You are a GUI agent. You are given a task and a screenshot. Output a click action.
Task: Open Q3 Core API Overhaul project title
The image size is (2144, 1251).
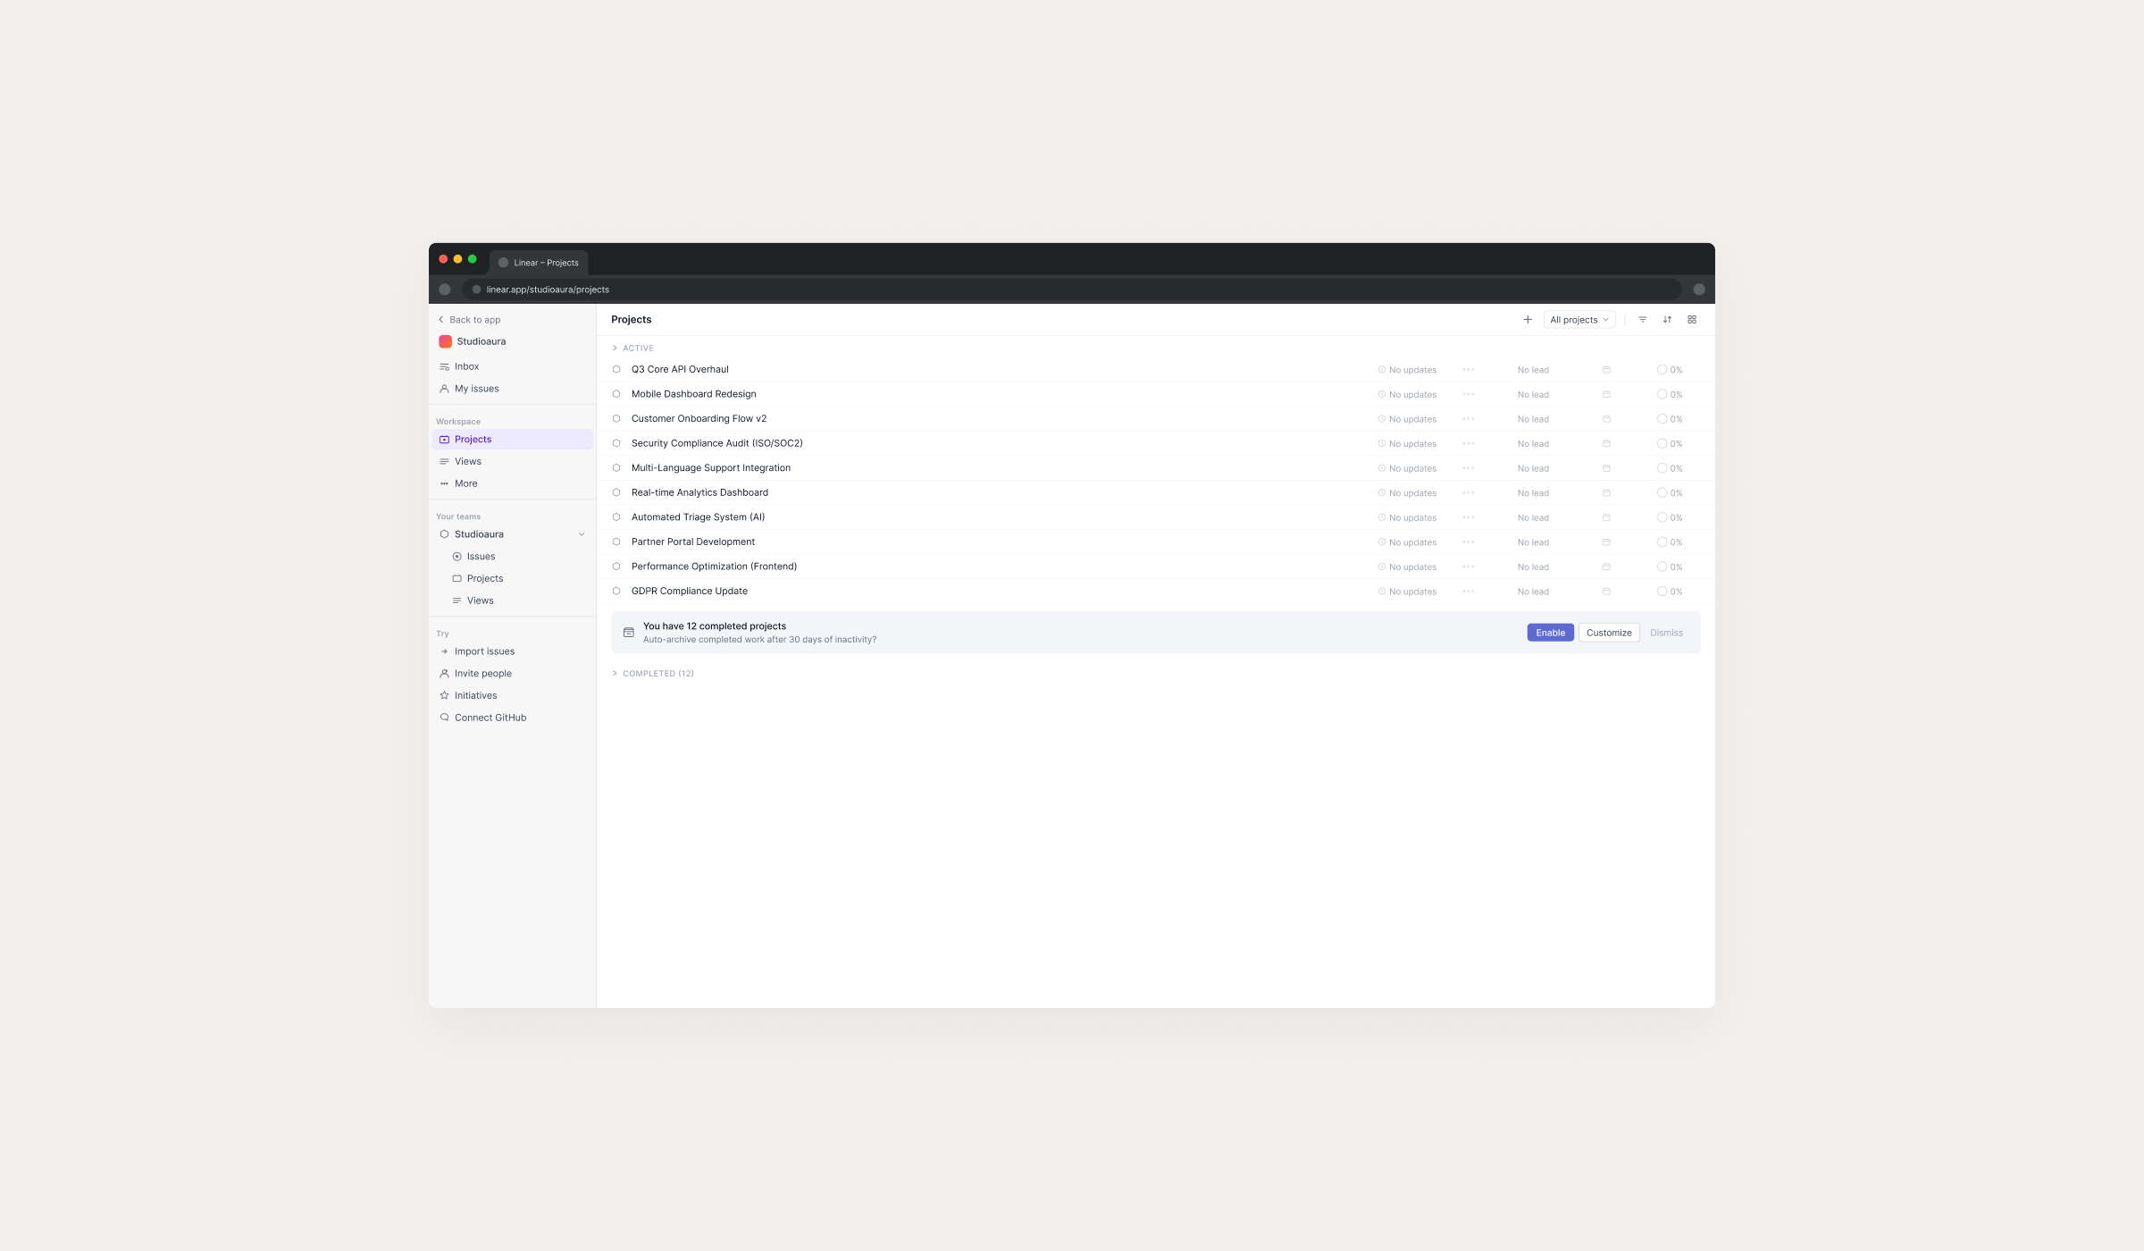click(x=680, y=369)
